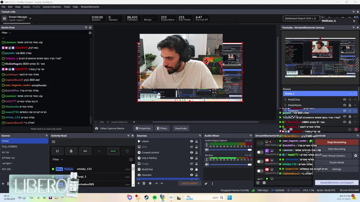The height and width of the screenshot is (202, 360).
Task: Open Multi-Chat Filter dropdown
Action: (x=6, y=33)
